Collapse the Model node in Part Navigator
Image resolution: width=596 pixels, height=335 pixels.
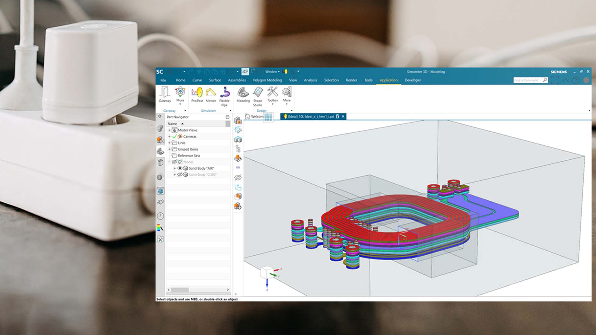169,162
